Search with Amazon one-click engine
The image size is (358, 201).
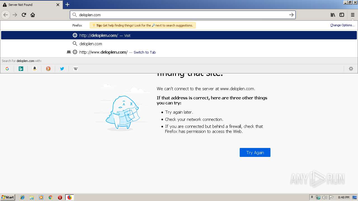35,69
